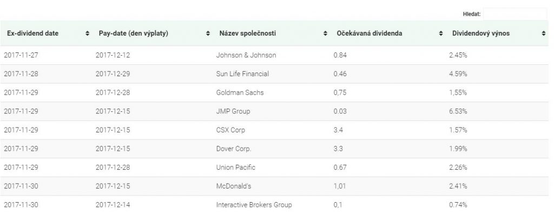The image size is (554, 214).
Task: Click sort arrows beside Pay-date column
Action: tap(208, 34)
